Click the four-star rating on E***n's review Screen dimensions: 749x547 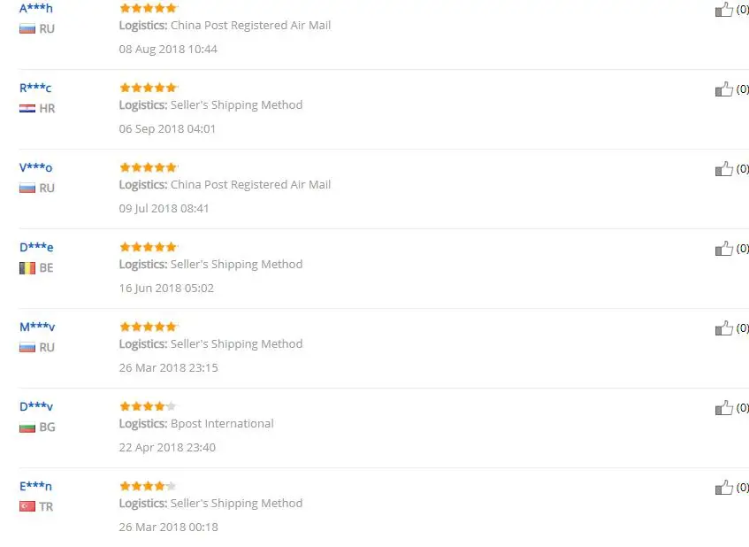coord(148,486)
